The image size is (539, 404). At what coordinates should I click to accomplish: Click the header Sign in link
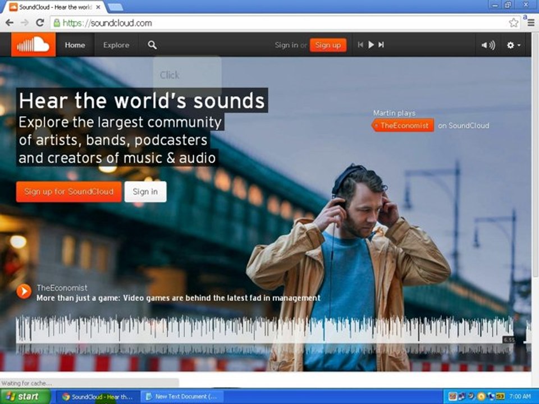[x=286, y=45]
